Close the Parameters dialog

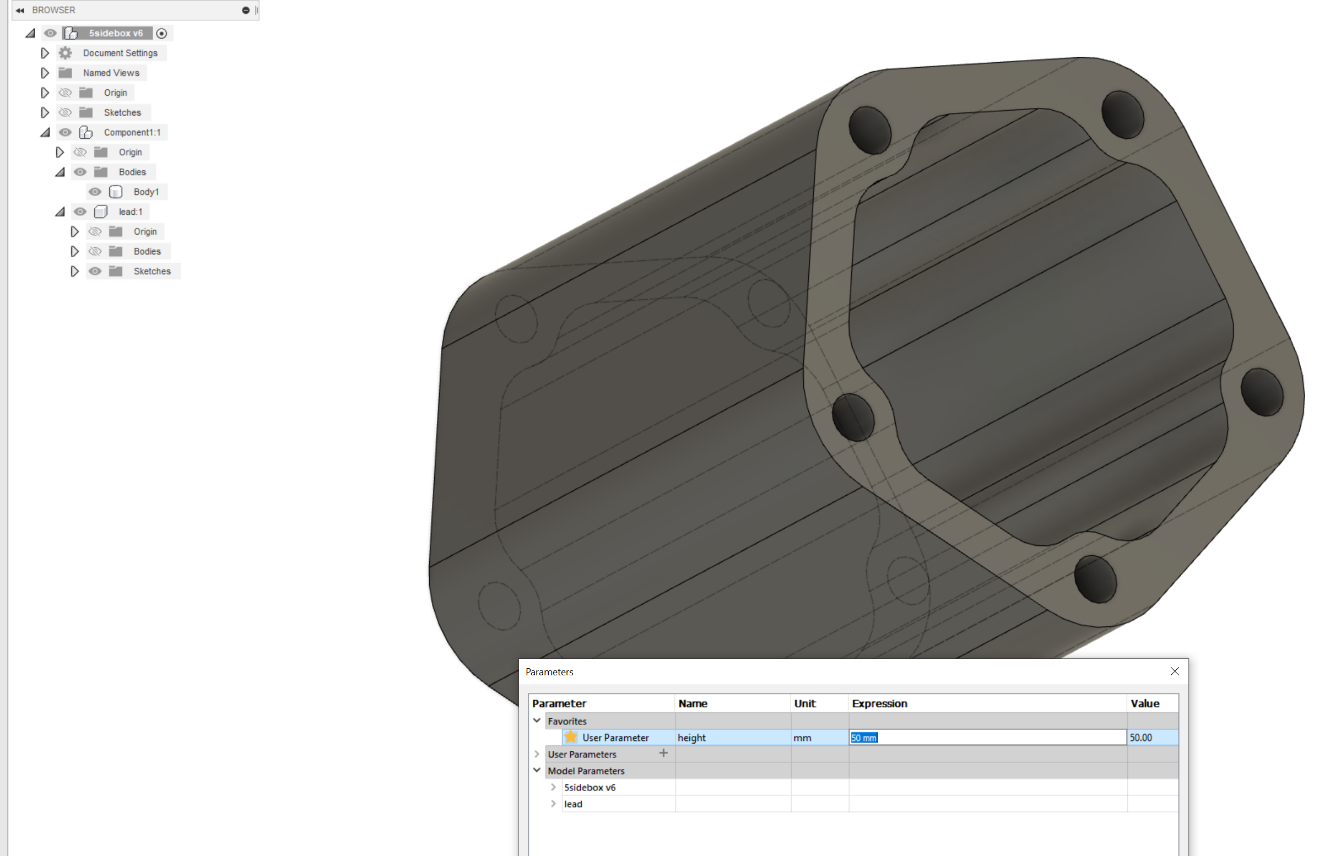[1175, 671]
